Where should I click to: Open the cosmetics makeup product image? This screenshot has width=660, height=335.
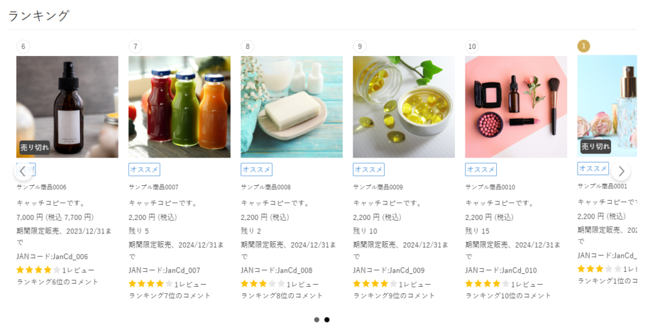pos(516,106)
